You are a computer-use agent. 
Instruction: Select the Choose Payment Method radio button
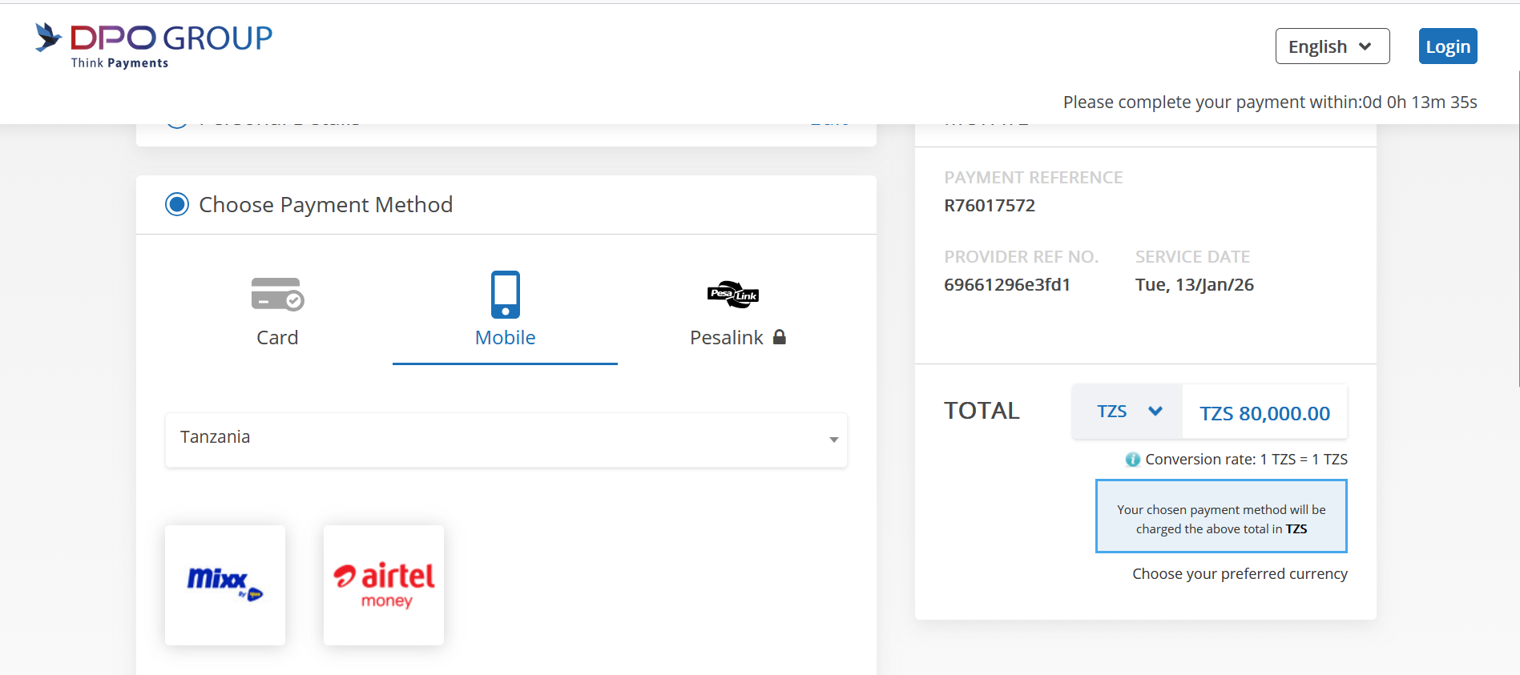pos(177,204)
